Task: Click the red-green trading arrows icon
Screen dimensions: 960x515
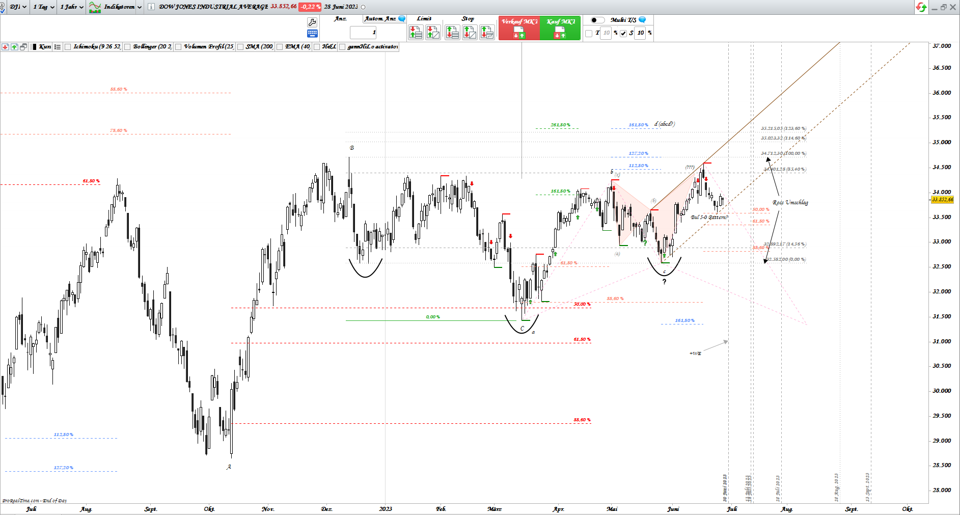Action: point(921,7)
